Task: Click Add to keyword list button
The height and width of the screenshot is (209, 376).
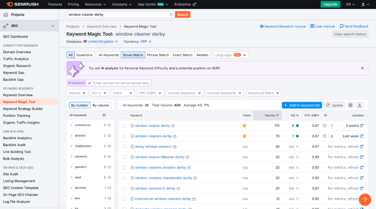Action: [x=302, y=105]
